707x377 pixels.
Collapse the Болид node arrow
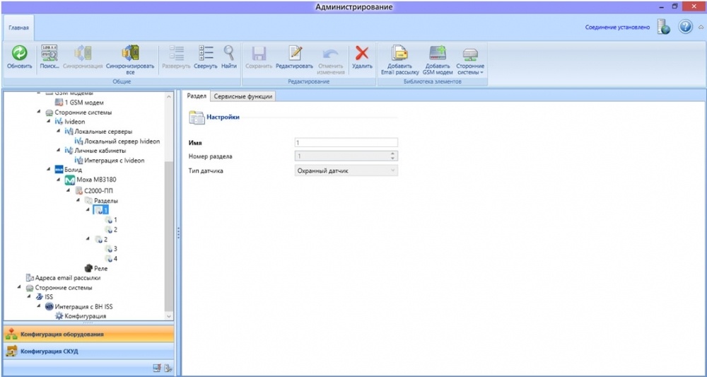coord(49,170)
